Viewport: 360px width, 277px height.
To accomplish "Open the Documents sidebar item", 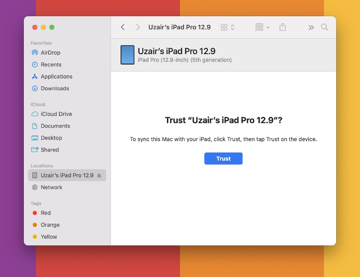I will click(55, 126).
